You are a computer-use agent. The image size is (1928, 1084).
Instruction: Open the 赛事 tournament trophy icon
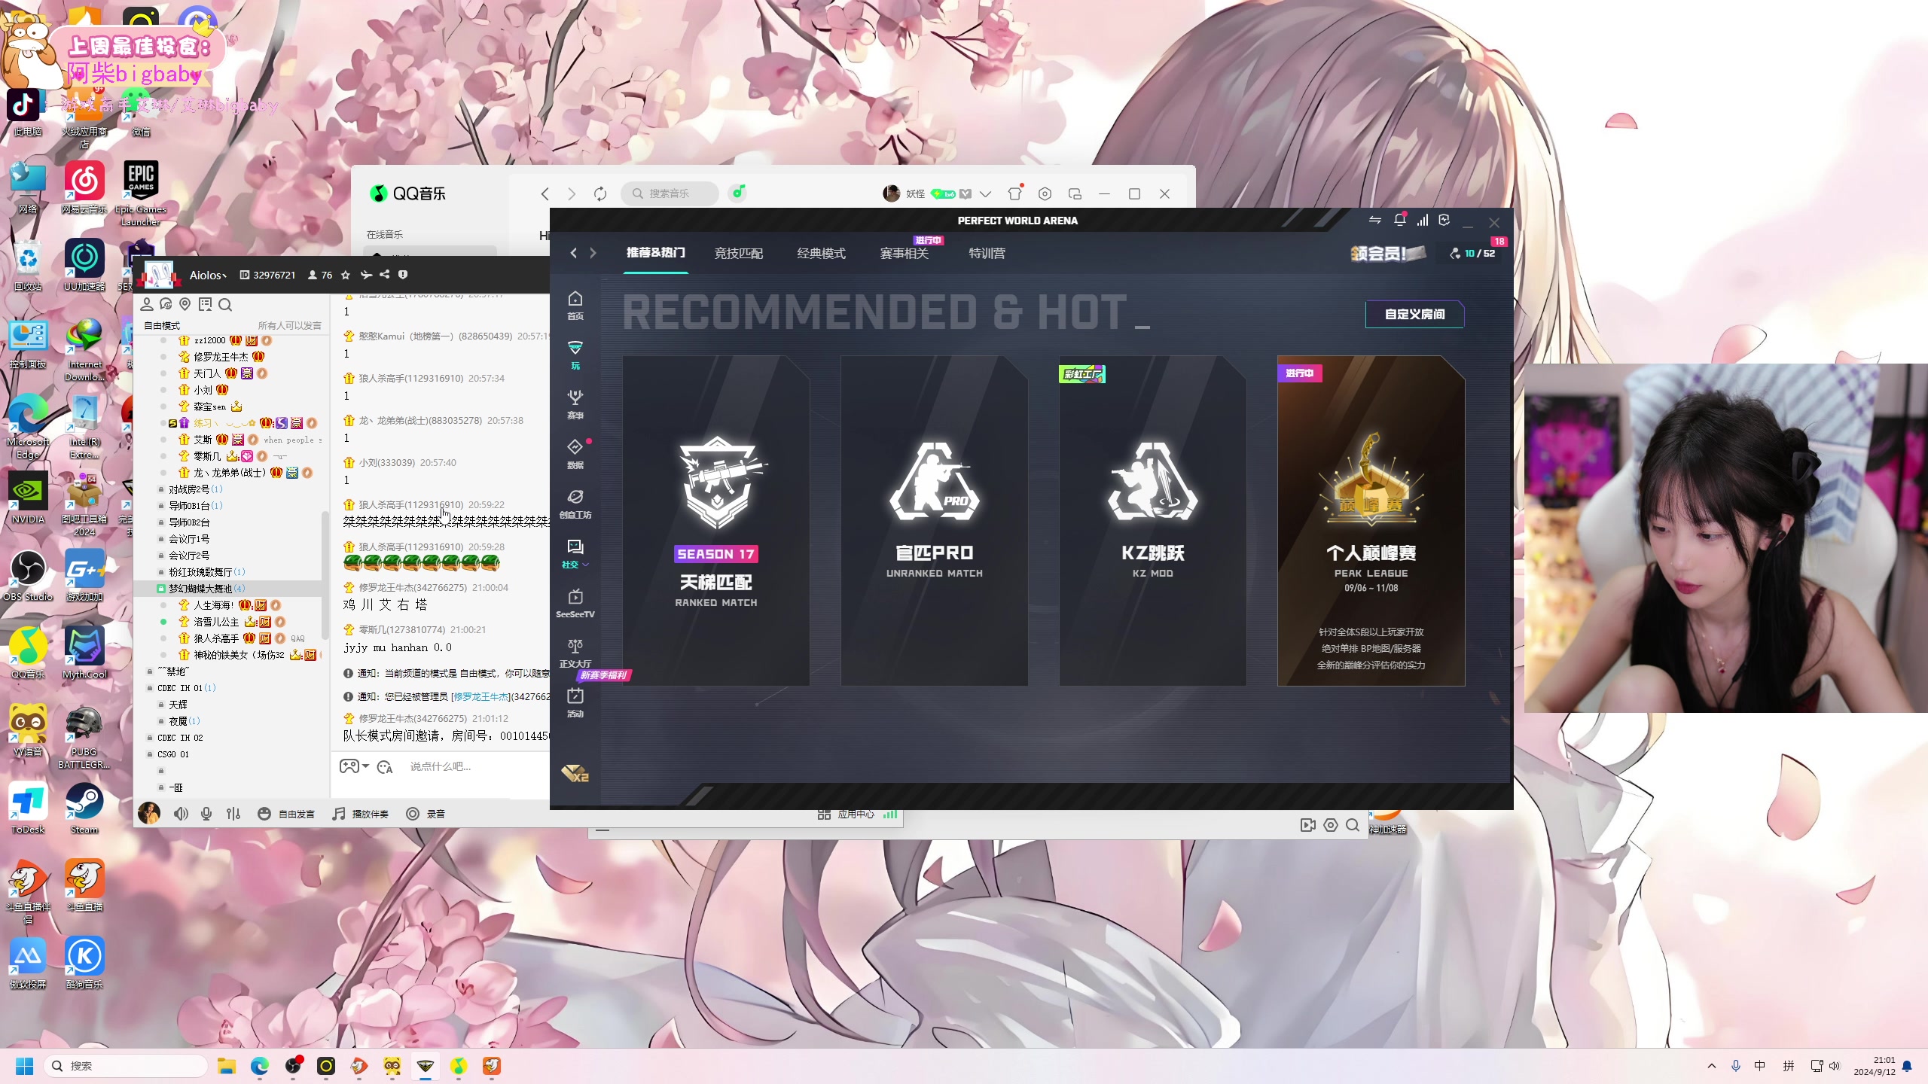575,404
